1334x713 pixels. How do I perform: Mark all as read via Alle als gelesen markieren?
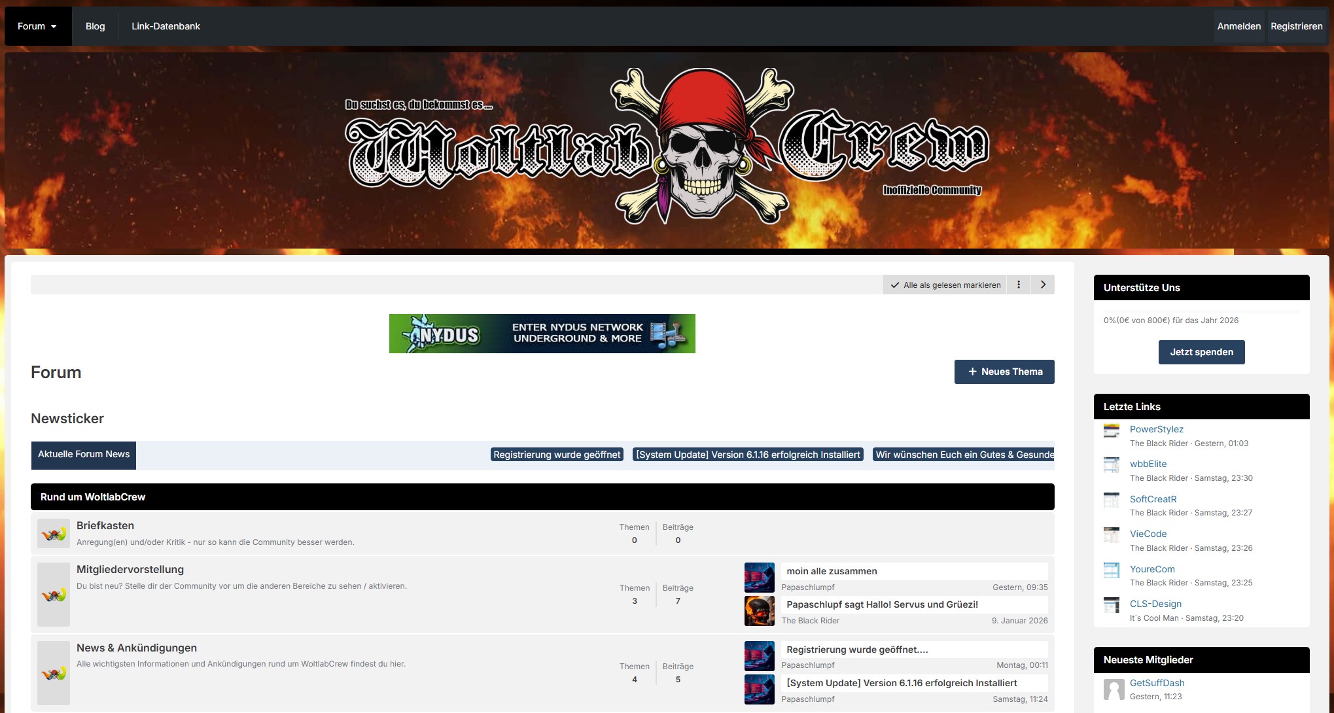tap(945, 285)
